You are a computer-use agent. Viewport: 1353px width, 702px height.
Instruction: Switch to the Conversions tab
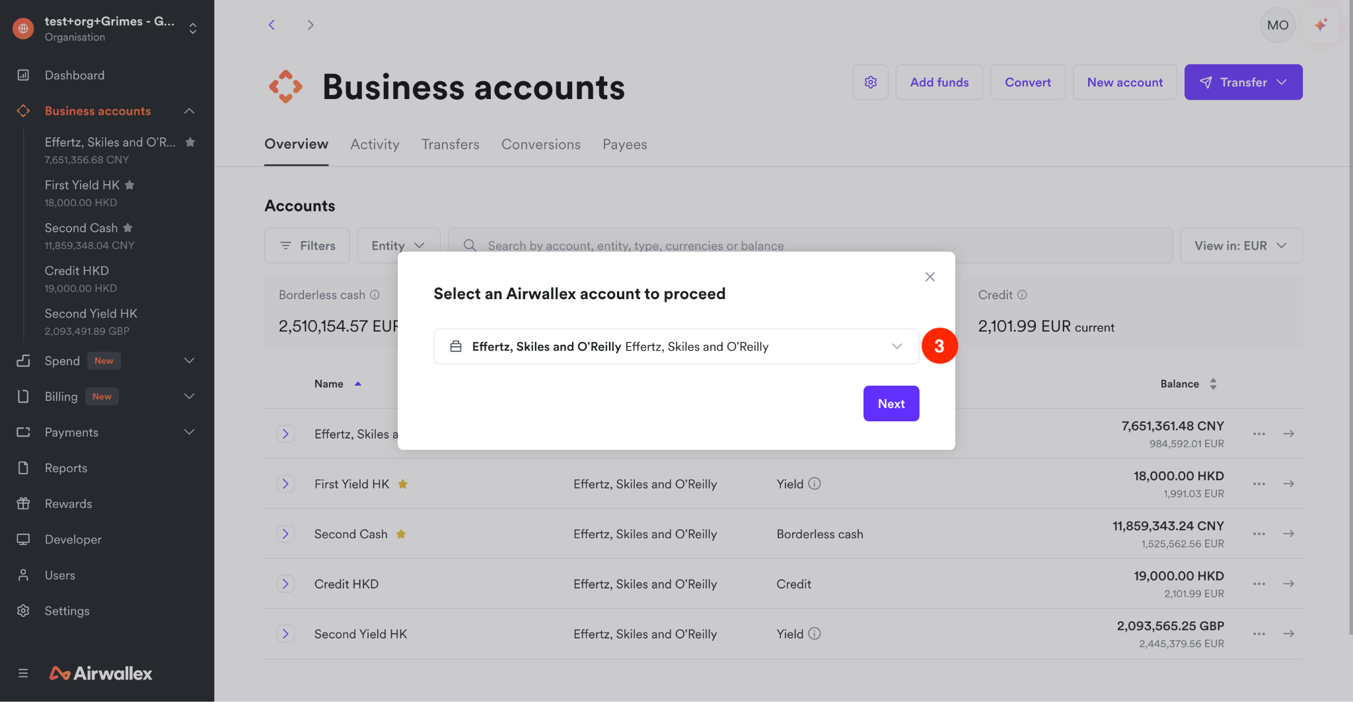pyautogui.click(x=540, y=144)
